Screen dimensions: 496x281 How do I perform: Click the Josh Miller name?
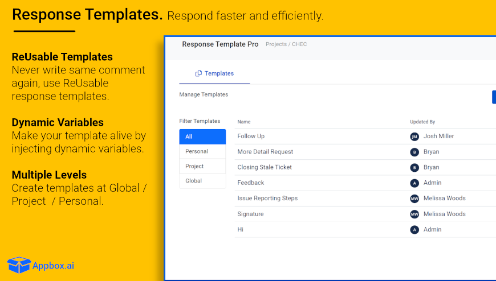pyautogui.click(x=439, y=137)
